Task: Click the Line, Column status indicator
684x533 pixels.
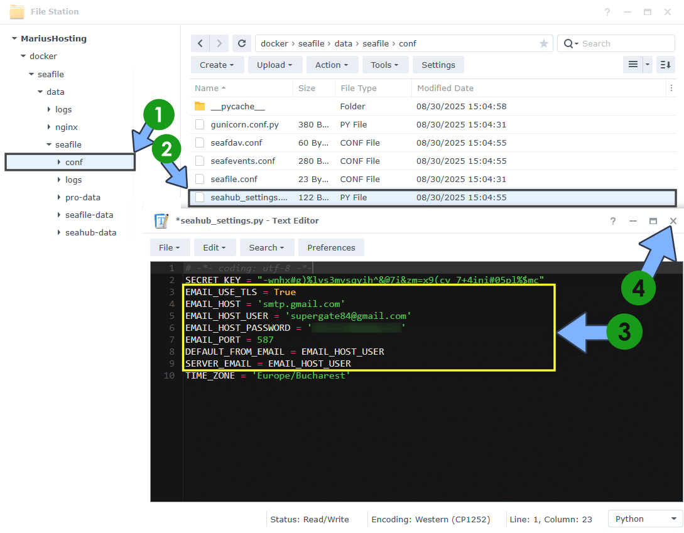Action: 550,519
